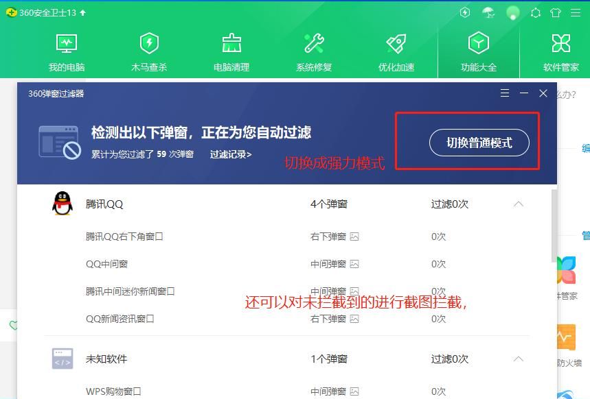Select the 电脑清理 cleanup feature

tap(231, 50)
